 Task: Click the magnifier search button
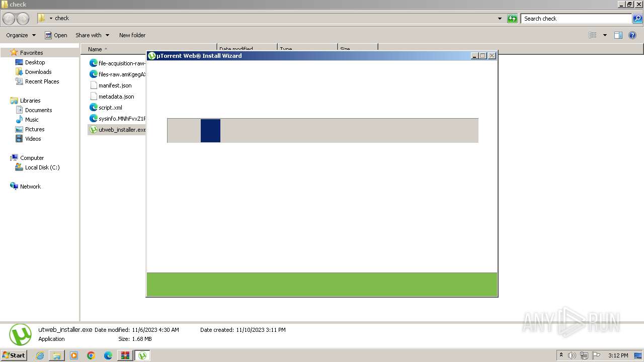(x=637, y=19)
